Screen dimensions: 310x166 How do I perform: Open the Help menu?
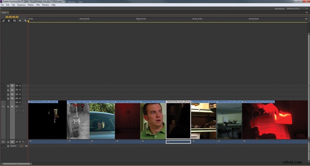coord(53,5)
